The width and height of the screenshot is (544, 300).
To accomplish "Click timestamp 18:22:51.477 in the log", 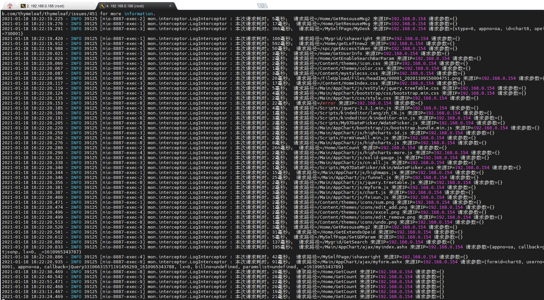I will pyautogui.click(x=47, y=282).
